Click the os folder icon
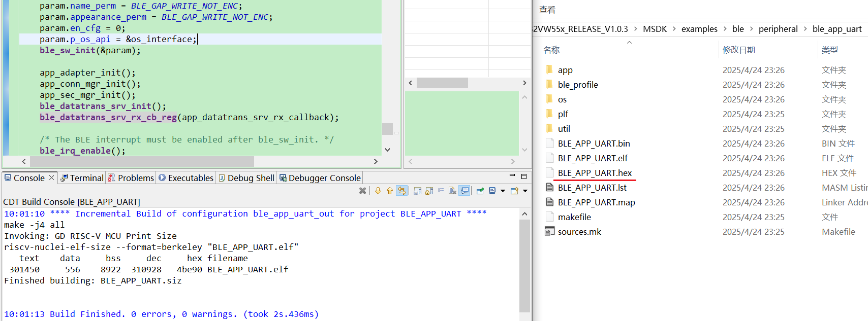This screenshot has height=321, width=868. click(x=549, y=99)
